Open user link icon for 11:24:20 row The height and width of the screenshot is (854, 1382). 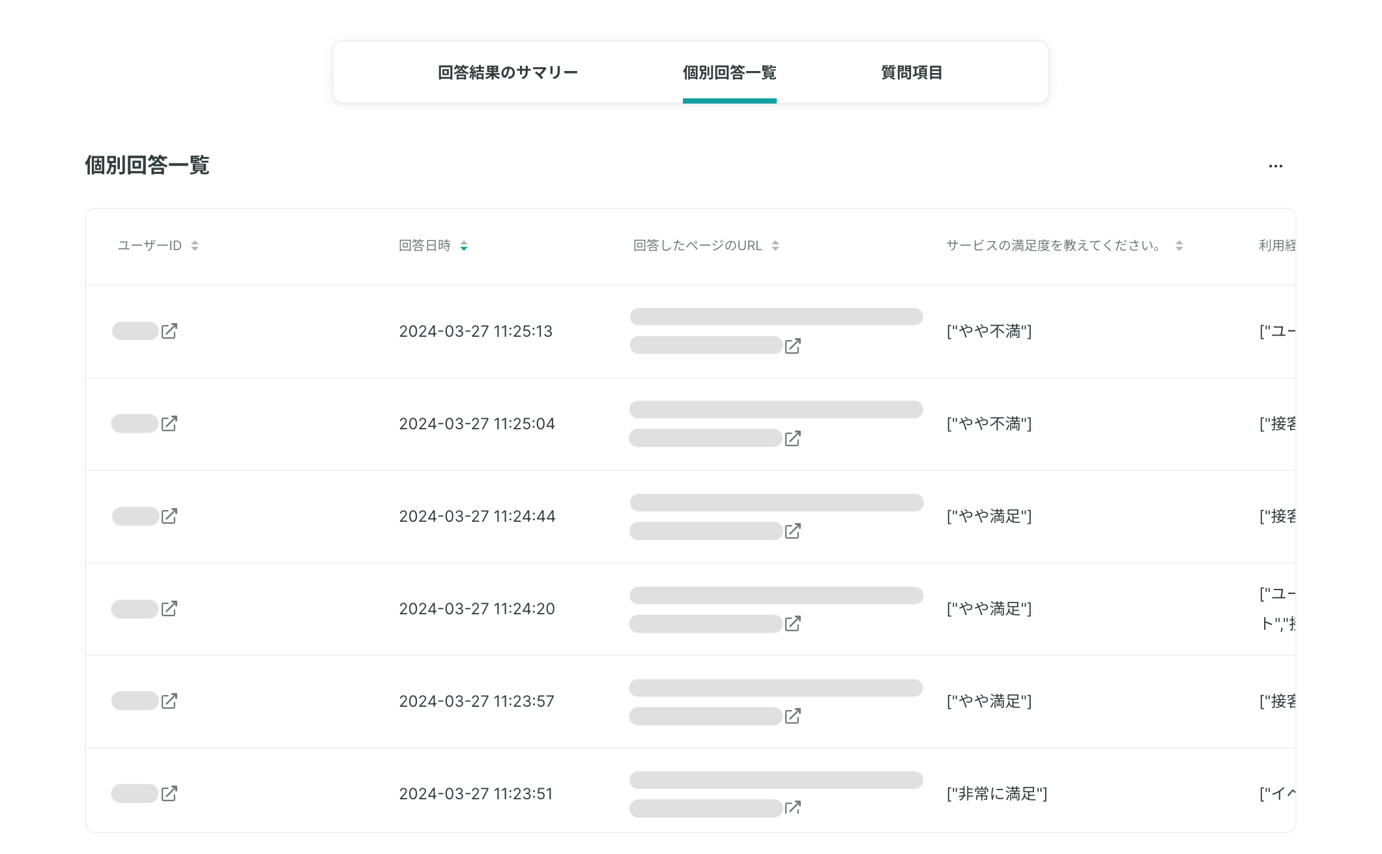pos(169,608)
